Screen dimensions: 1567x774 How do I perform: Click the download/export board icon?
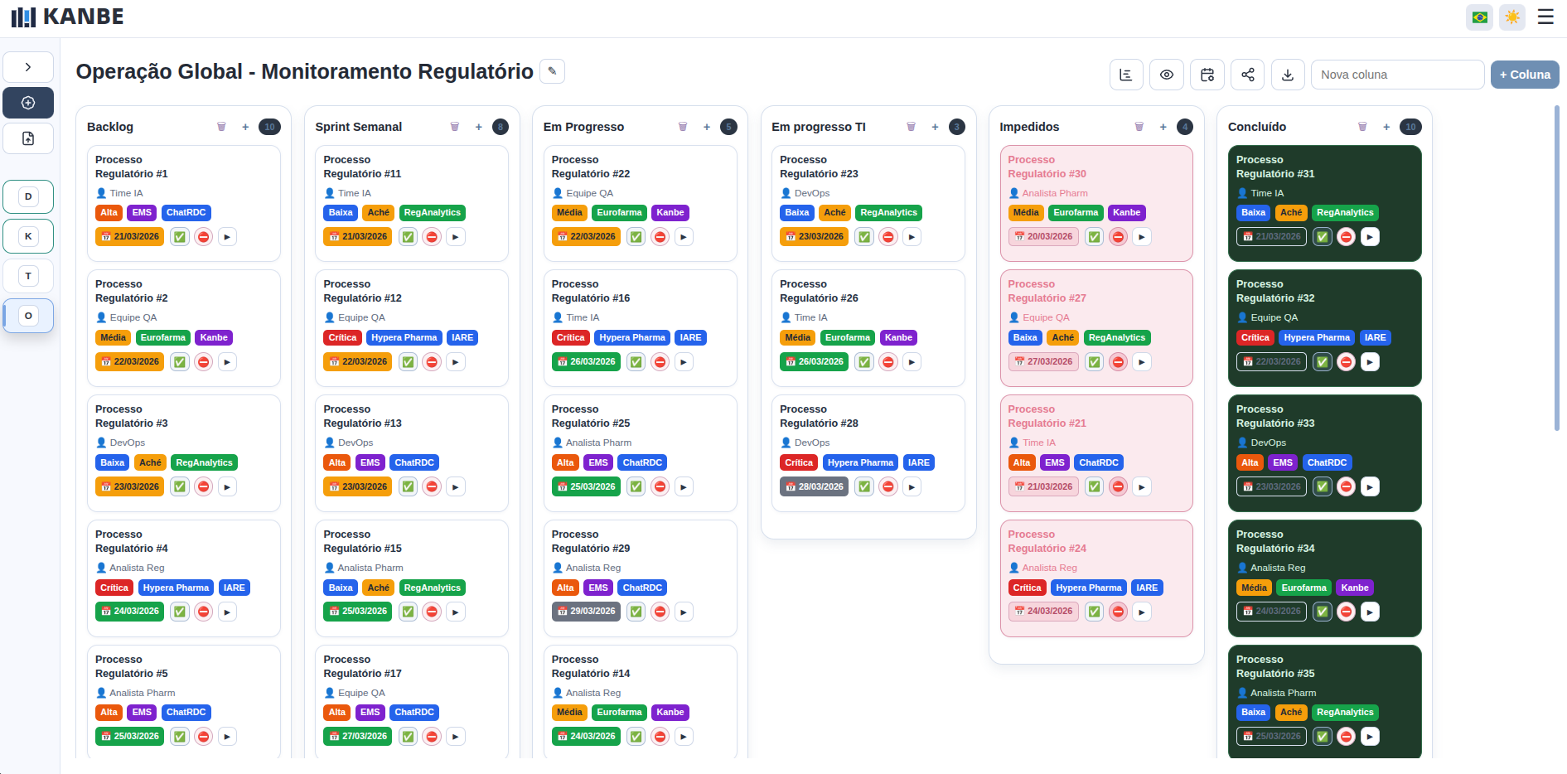[x=1288, y=75]
